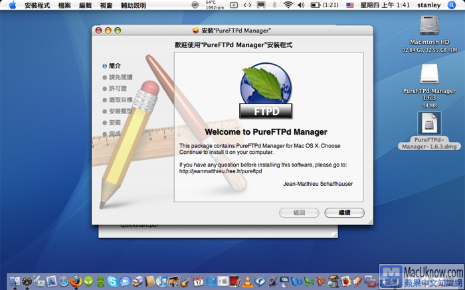This screenshot has width=465, height=290.
Task: Click the resize grip of the background window
Action: click(335, 235)
